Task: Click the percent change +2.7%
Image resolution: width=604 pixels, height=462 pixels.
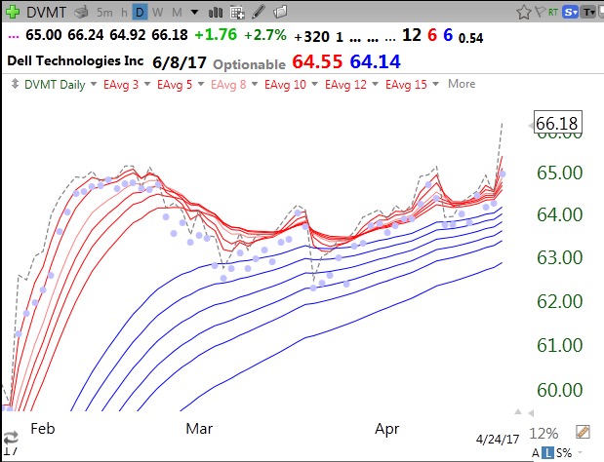Action: point(265,35)
